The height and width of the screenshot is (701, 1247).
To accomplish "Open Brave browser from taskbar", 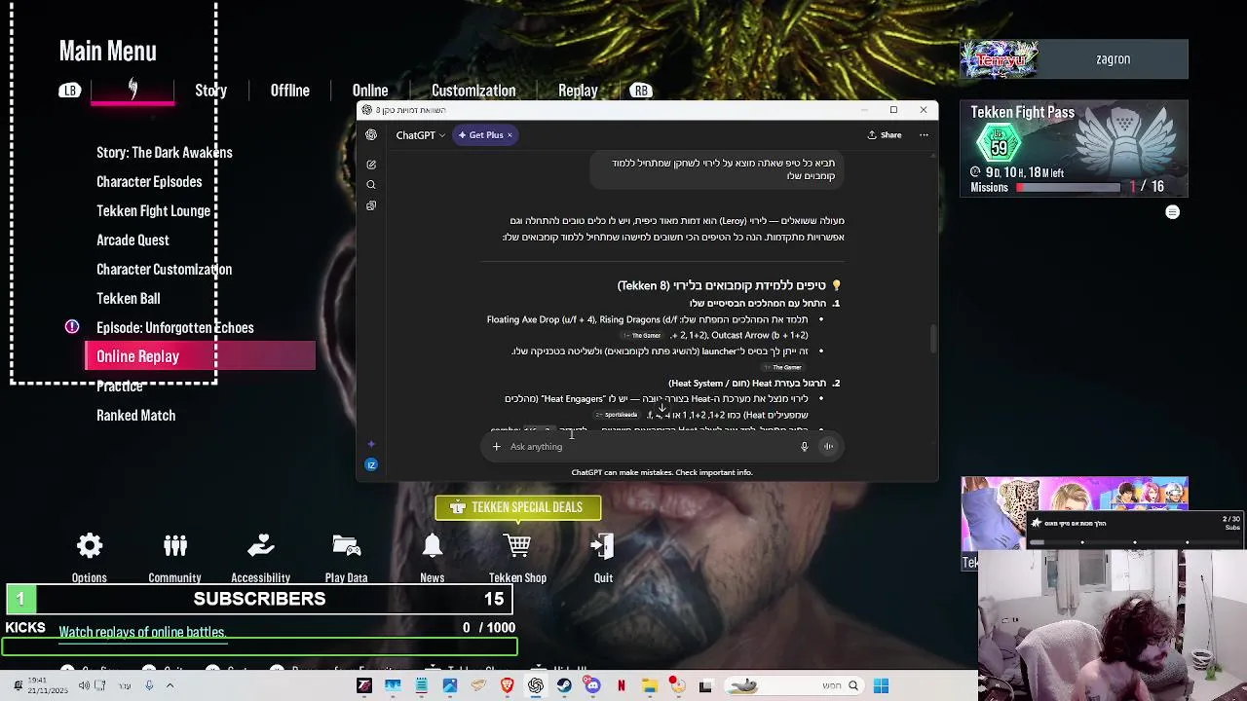I will pyautogui.click(x=507, y=685).
